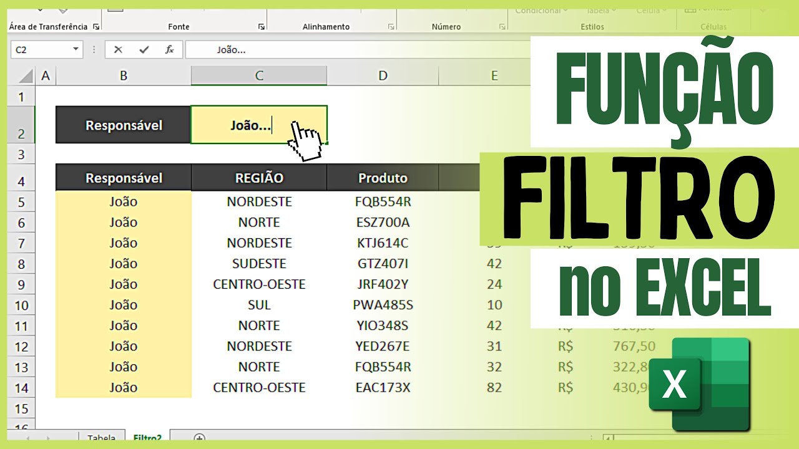
Task: Click the REGIÃO table header
Action: (259, 178)
